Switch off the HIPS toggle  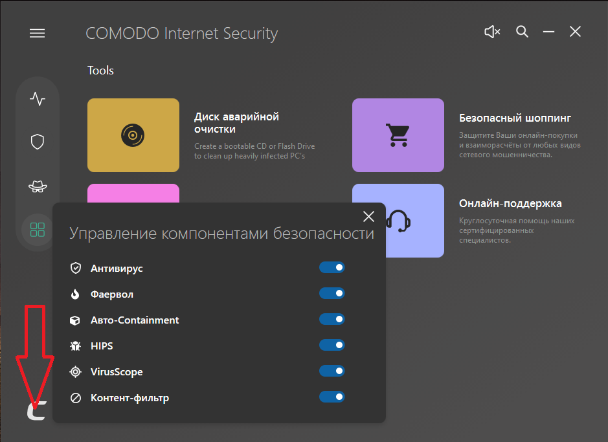point(332,345)
